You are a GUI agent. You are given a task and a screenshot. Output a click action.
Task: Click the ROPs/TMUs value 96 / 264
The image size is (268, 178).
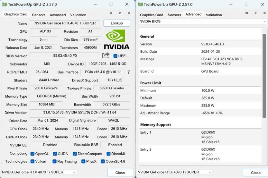pyautogui.click(x=42, y=72)
